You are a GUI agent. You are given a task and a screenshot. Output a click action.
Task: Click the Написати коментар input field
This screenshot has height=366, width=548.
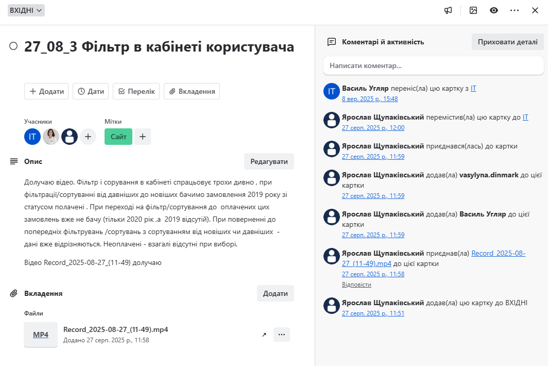(x=434, y=65)
